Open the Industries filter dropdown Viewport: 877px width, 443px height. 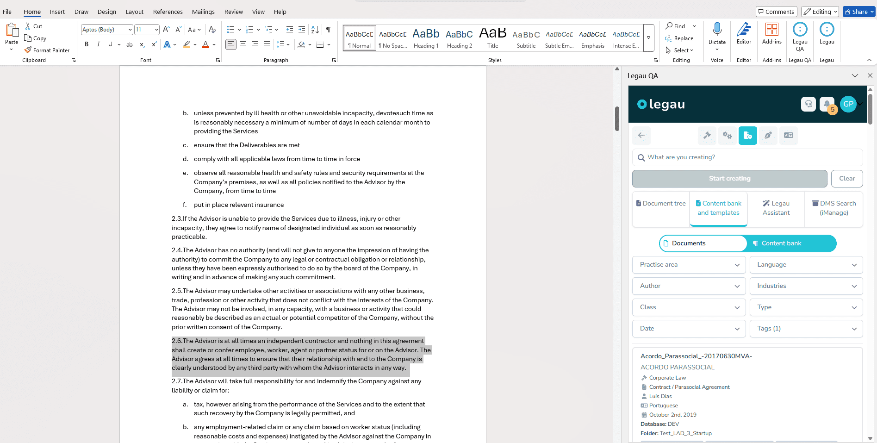806,286
